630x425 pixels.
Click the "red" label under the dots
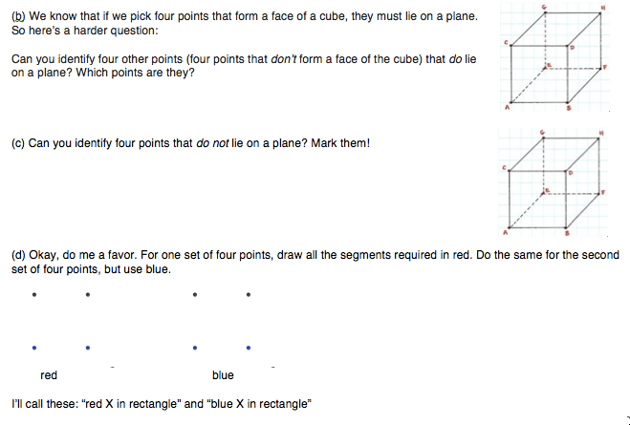tap(49, 375)
